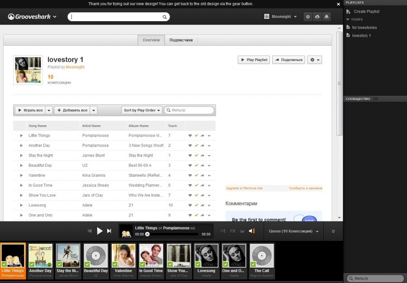Toggle library checkmark for Stay the Night row
Screen dimensions: 407x283
pos(196,156)
